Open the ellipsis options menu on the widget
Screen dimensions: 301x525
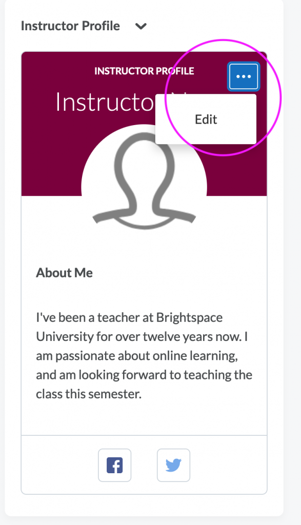point(244,76)
